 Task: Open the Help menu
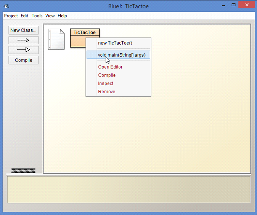pos(62,16)
